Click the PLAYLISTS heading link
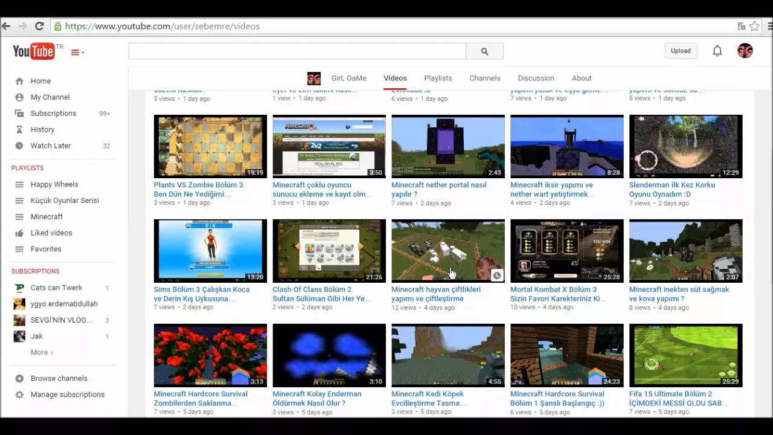The width and height of the screenshot is (773, 435). (27, 168)
